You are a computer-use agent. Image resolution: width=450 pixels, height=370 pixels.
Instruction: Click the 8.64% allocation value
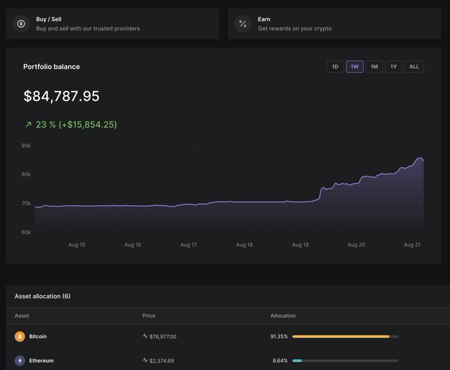tap(280, 361)
